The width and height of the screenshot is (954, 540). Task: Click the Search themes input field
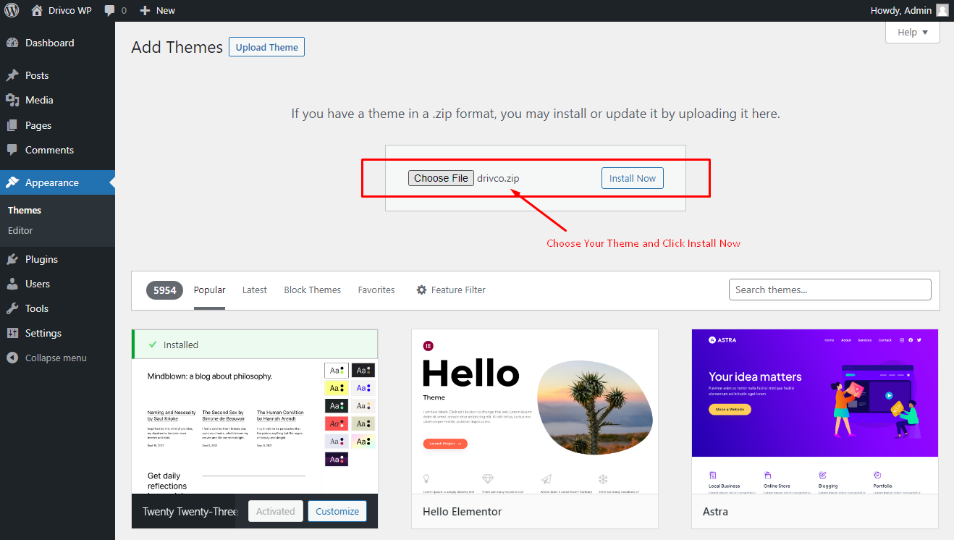tap(830, 290)
